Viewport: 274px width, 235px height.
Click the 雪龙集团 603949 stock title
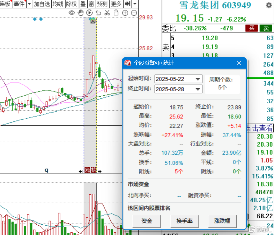pos(215,5)
